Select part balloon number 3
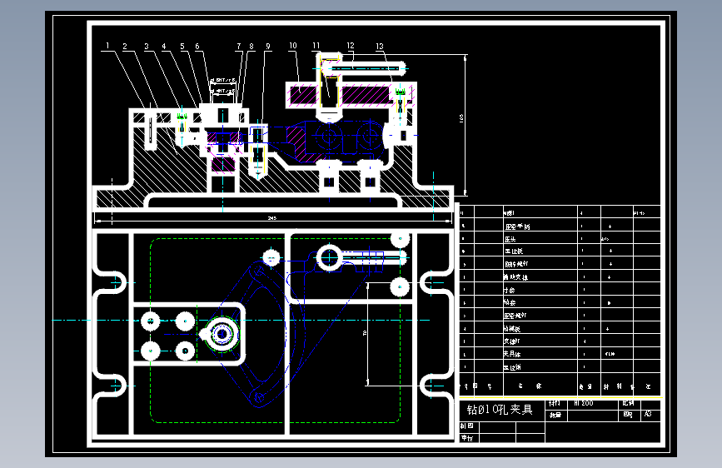This screenshot has width=722, height=468. 147,46
